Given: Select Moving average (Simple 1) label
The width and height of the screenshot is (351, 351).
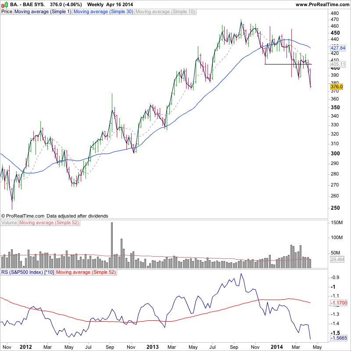Looking at the screenshot, I should [43, 12].
